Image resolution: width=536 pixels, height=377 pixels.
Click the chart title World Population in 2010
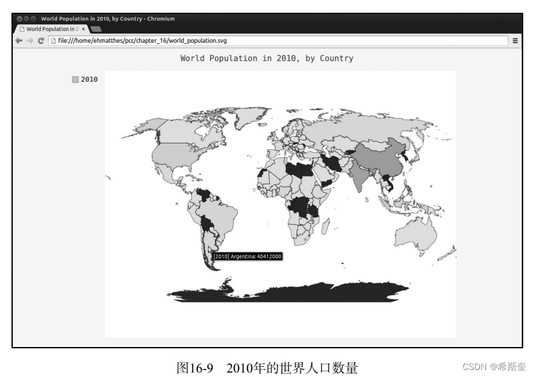point(266,58)
